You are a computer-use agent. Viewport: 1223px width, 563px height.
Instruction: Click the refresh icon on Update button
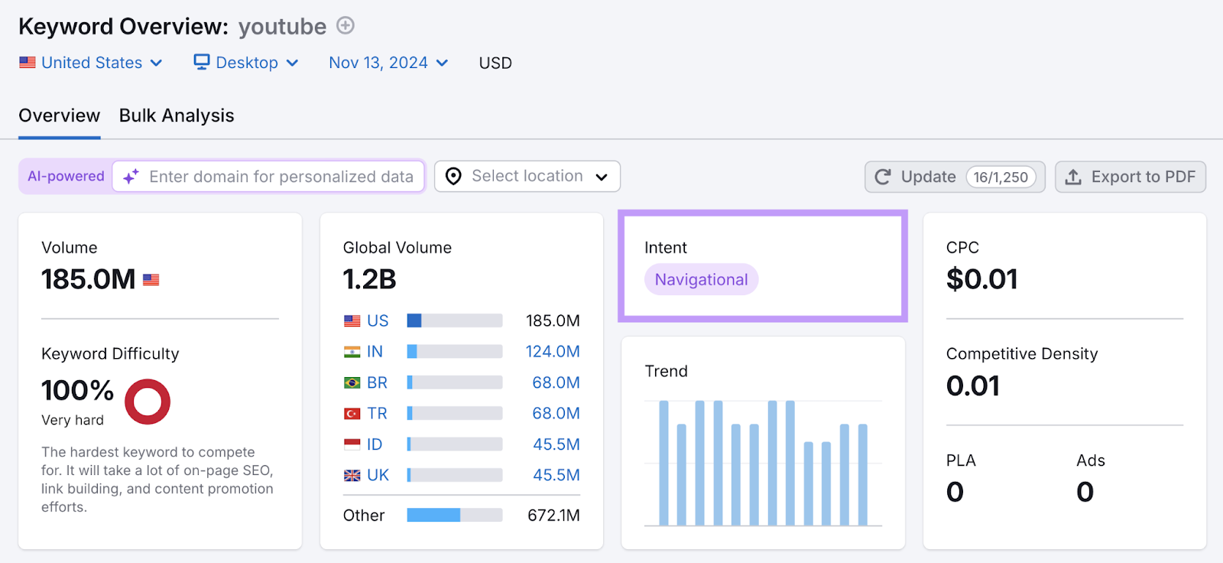883,177
